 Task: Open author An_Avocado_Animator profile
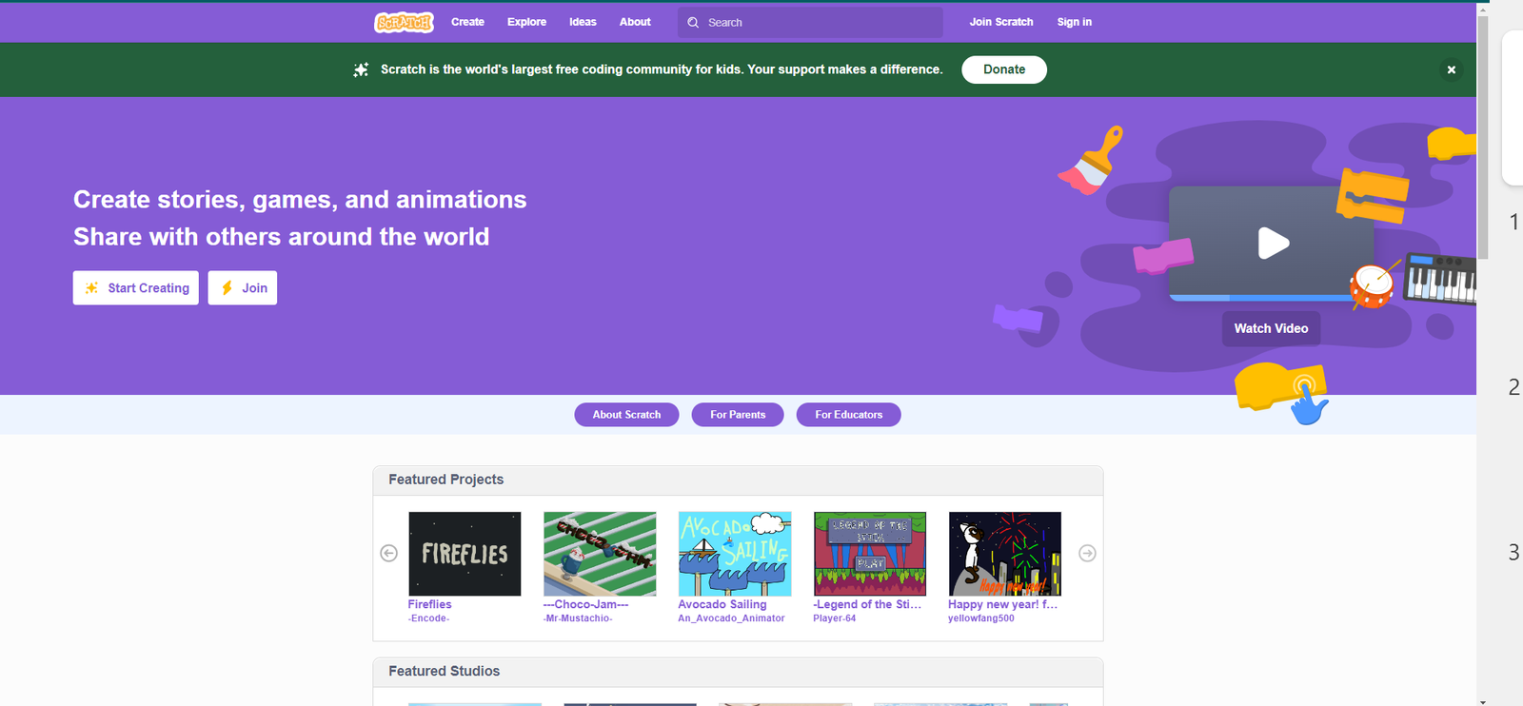pyautogui.click(x=731, y=618)
